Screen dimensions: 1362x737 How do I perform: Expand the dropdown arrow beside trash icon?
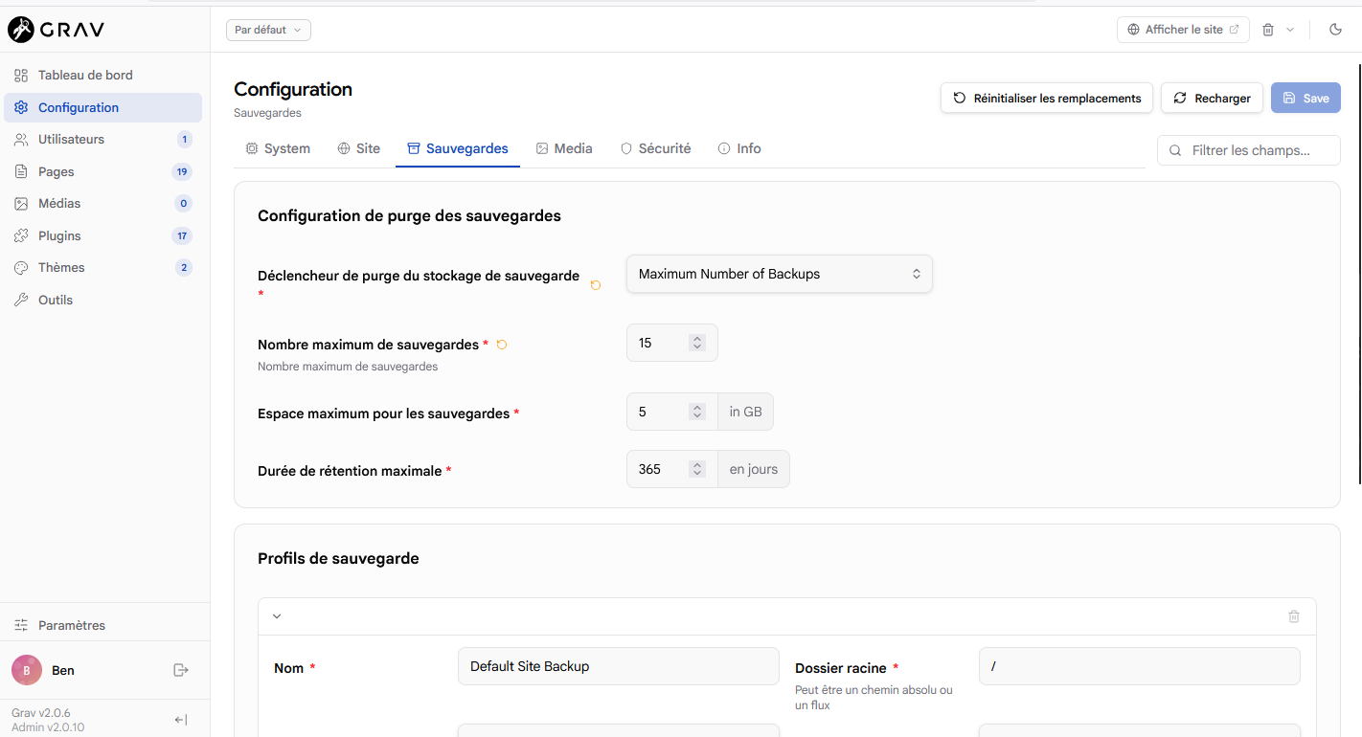pyautogui.click(x=1290, y=30)
